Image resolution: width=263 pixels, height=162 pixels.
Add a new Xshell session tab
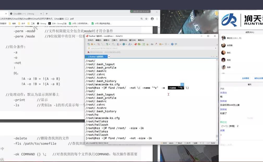pyautogui.click(x=109, y=57)
